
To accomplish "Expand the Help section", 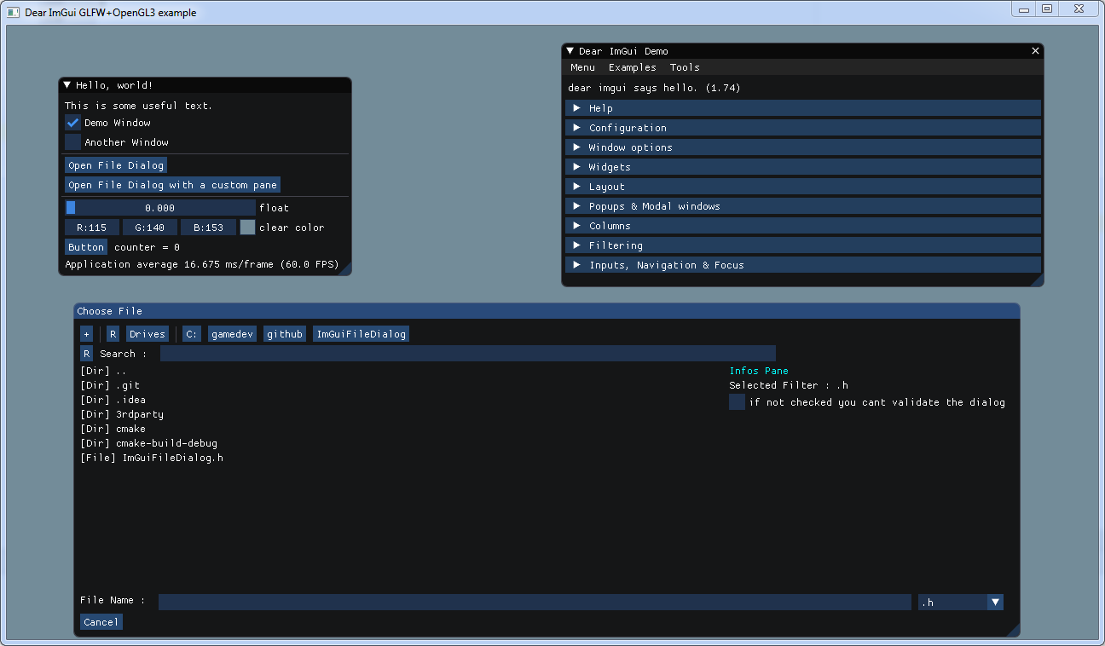I will click(x=803, y=108).
